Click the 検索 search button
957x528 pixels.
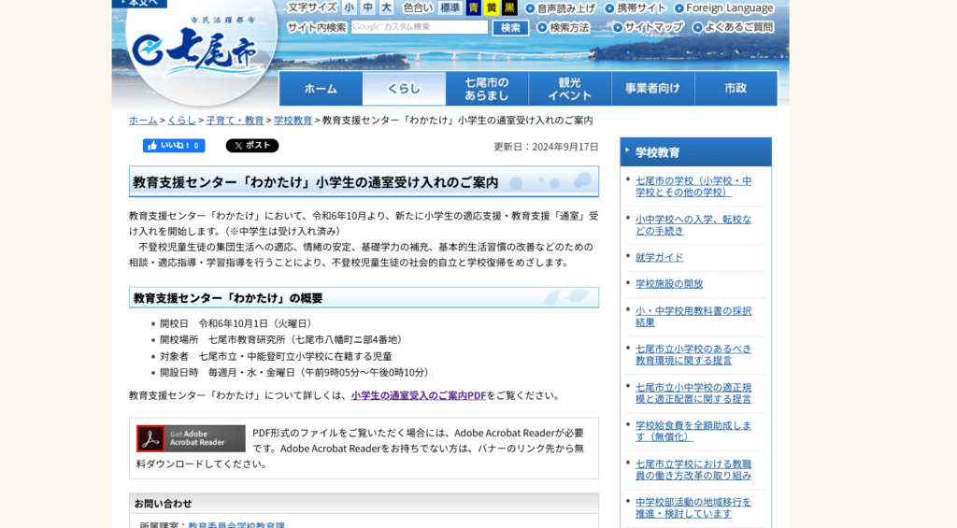(510, 28)
